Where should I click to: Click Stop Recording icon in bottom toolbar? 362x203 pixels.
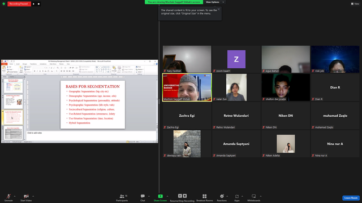coord(185,196)
